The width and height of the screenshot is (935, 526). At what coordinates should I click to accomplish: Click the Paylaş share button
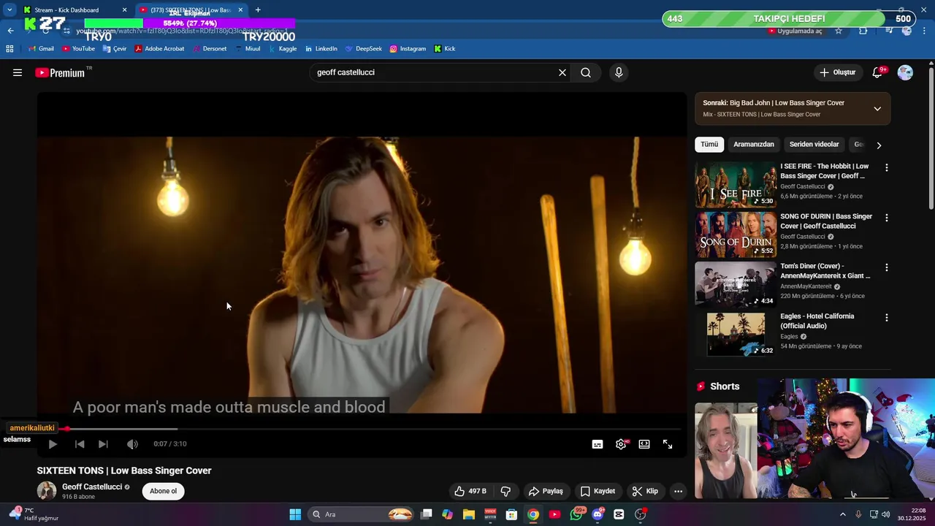[x=546, y=491]
